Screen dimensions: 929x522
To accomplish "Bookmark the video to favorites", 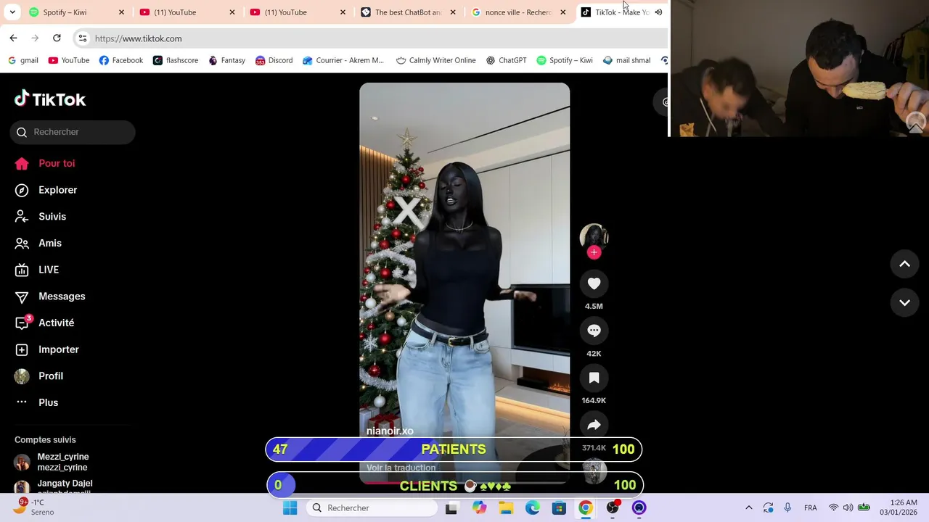I will 594,378.
